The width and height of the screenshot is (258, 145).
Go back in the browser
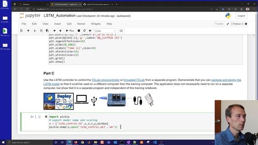tap(15, 9)
